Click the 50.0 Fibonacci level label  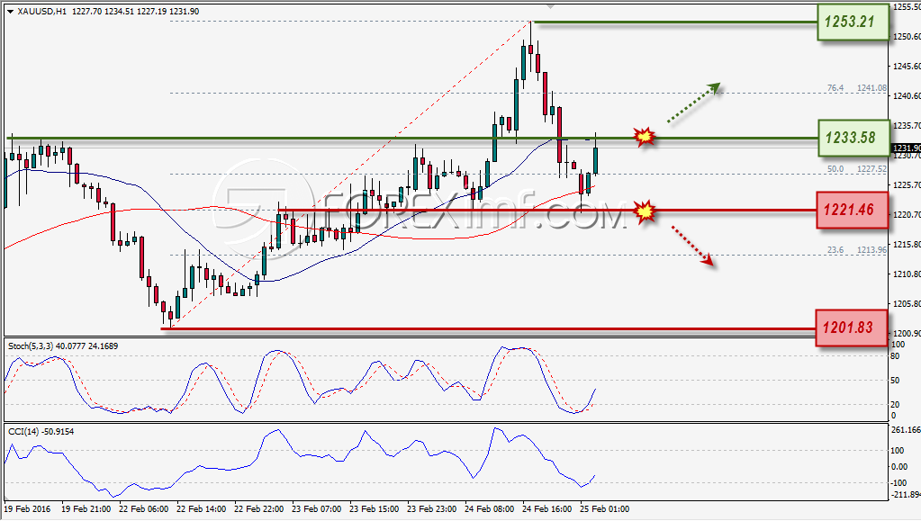pos(835,169)
